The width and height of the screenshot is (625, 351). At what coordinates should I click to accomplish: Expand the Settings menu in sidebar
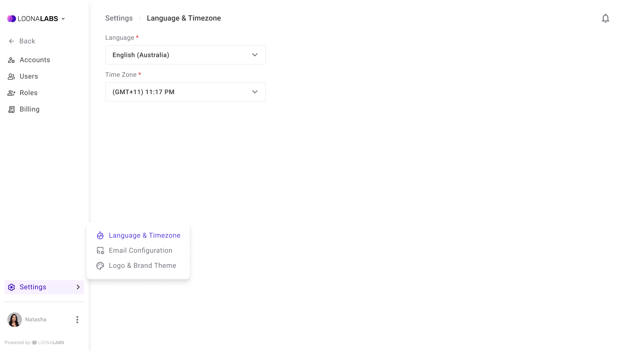tap(44, 287)
